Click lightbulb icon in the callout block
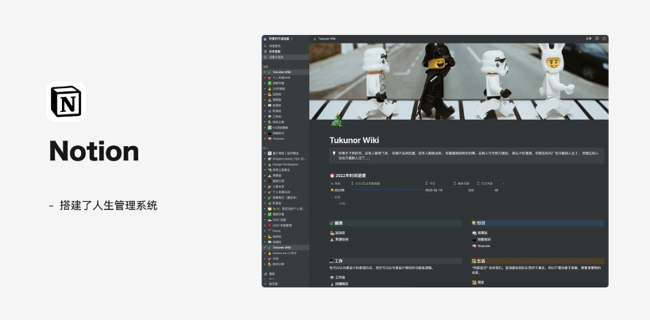The image size is (650, 320). pos(334,153)
